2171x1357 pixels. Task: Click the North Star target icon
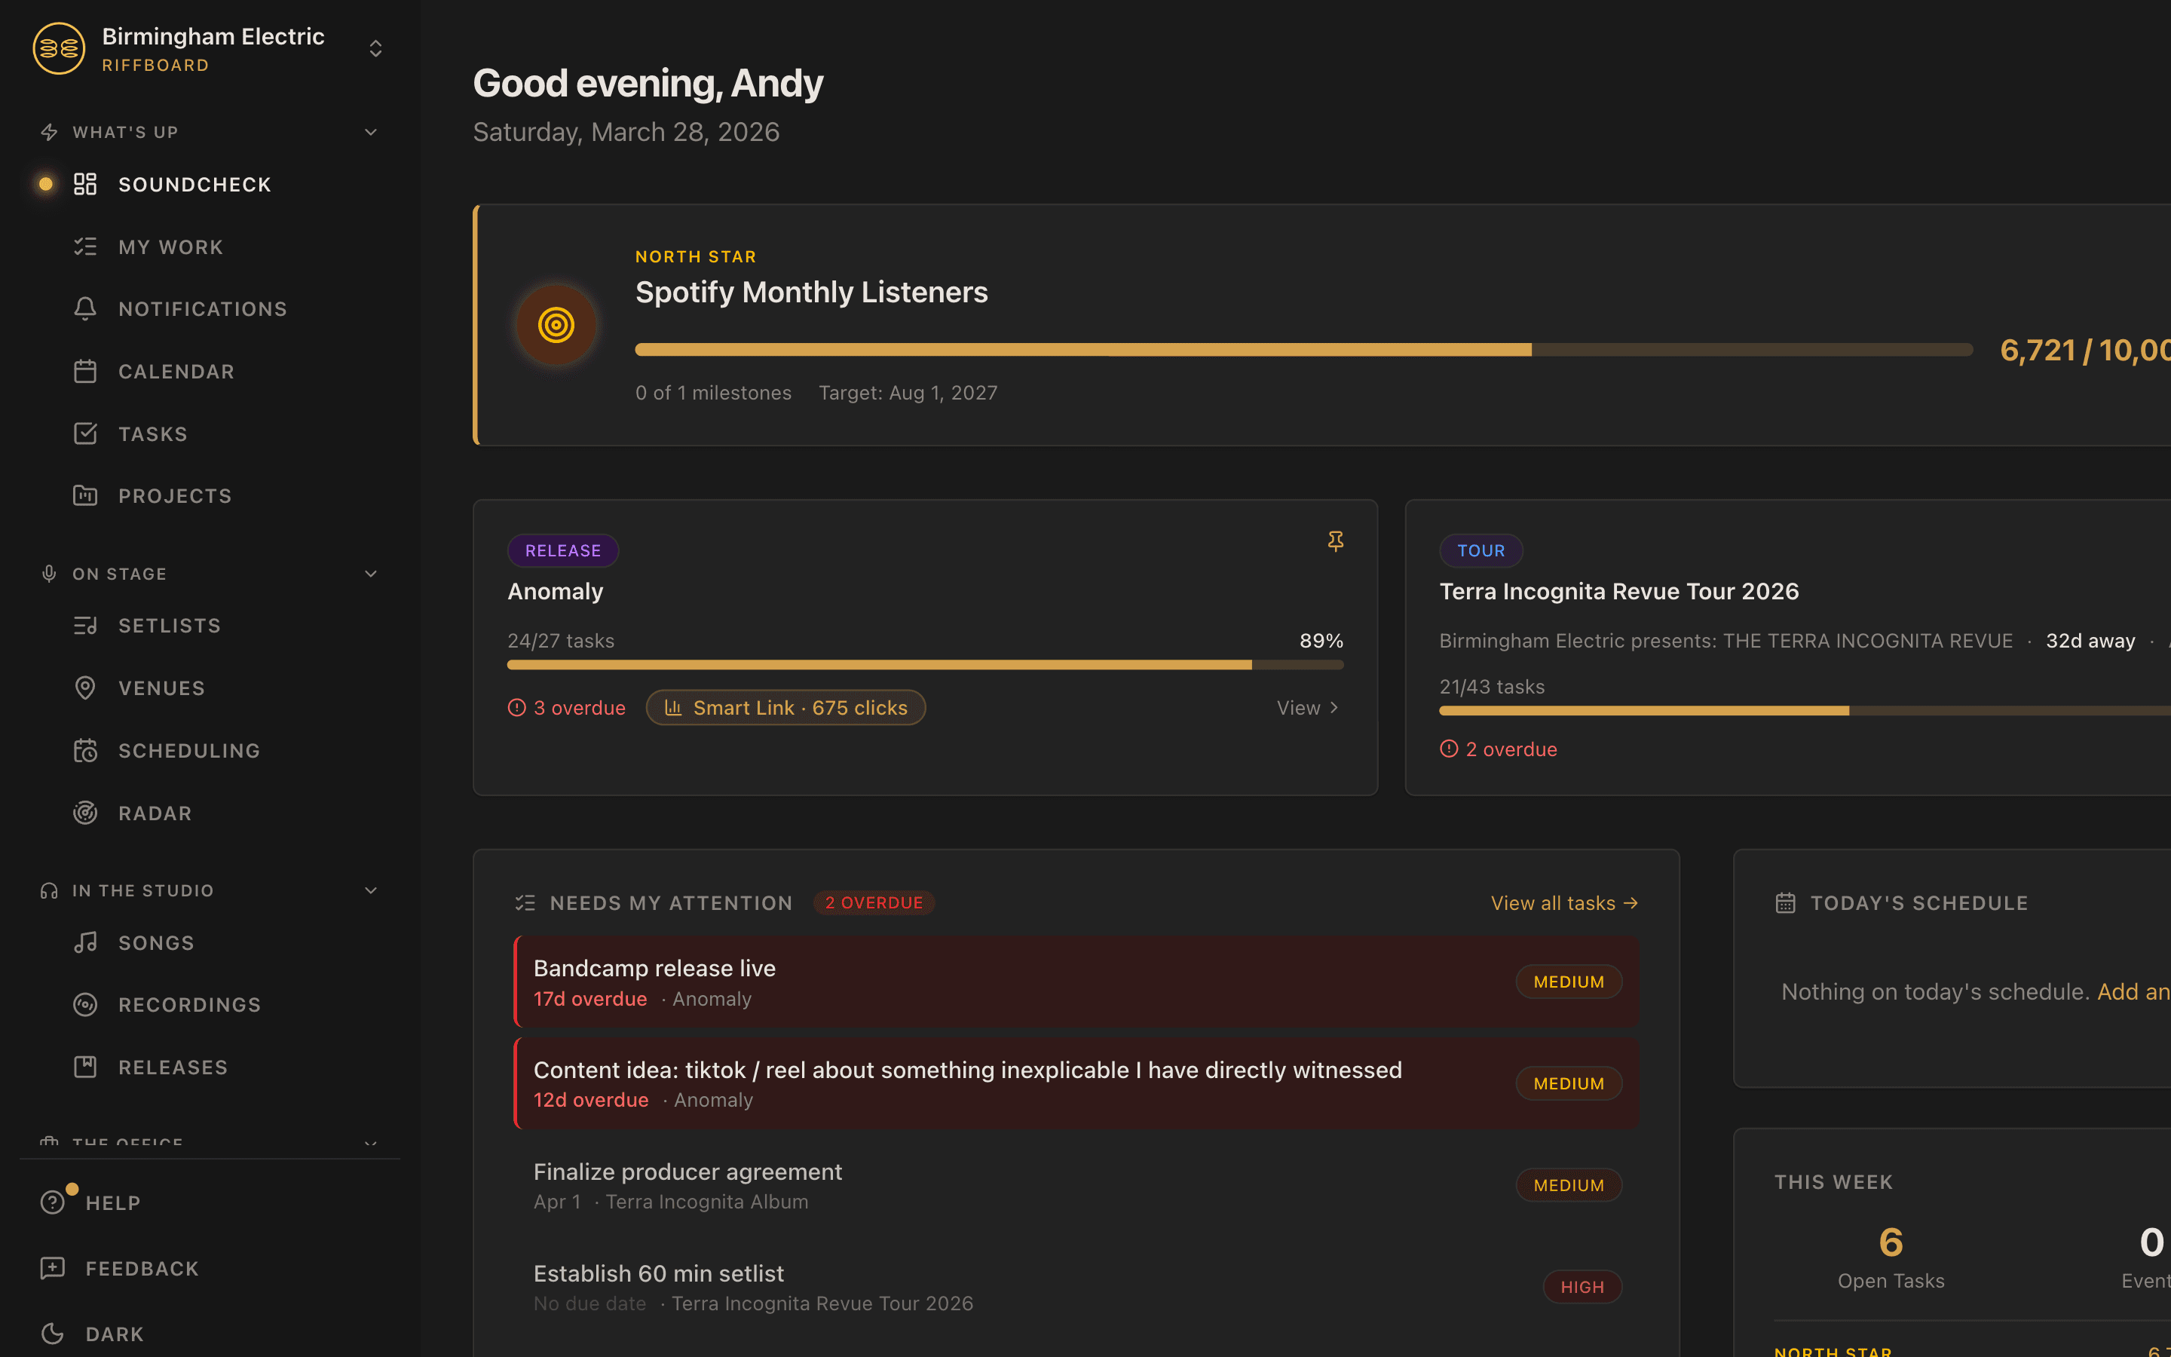pyautogui.click(x=556, y=325)
